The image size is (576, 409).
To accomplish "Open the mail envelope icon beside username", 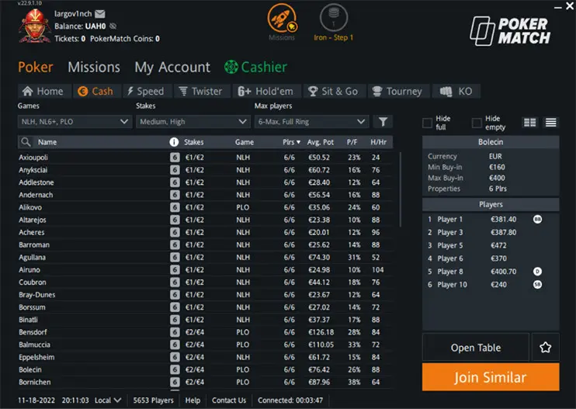I will pyautogui.click(x=100, y=14).
